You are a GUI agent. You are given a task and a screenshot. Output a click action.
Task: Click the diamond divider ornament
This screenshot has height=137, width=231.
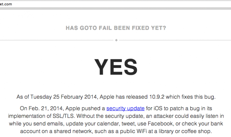point(116,40)
